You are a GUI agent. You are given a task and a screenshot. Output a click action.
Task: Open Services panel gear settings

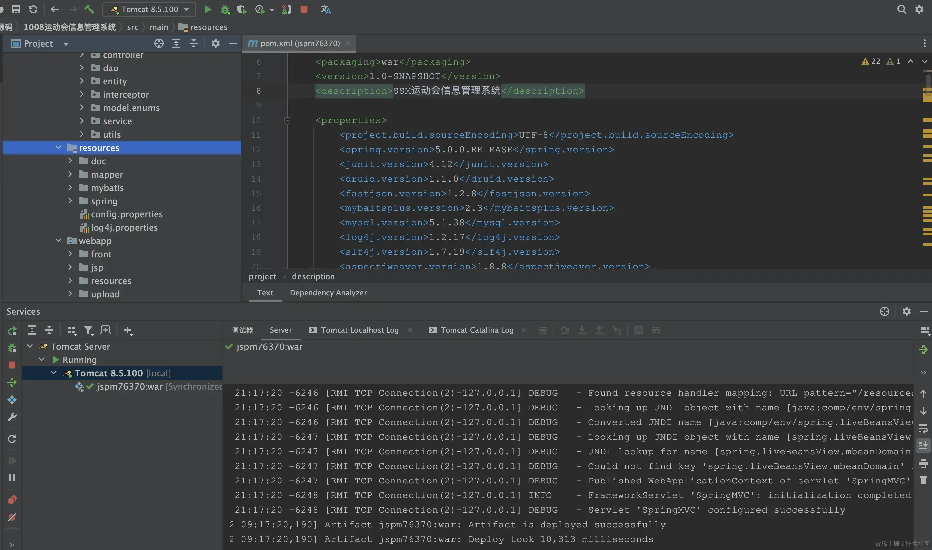(906, 311)
